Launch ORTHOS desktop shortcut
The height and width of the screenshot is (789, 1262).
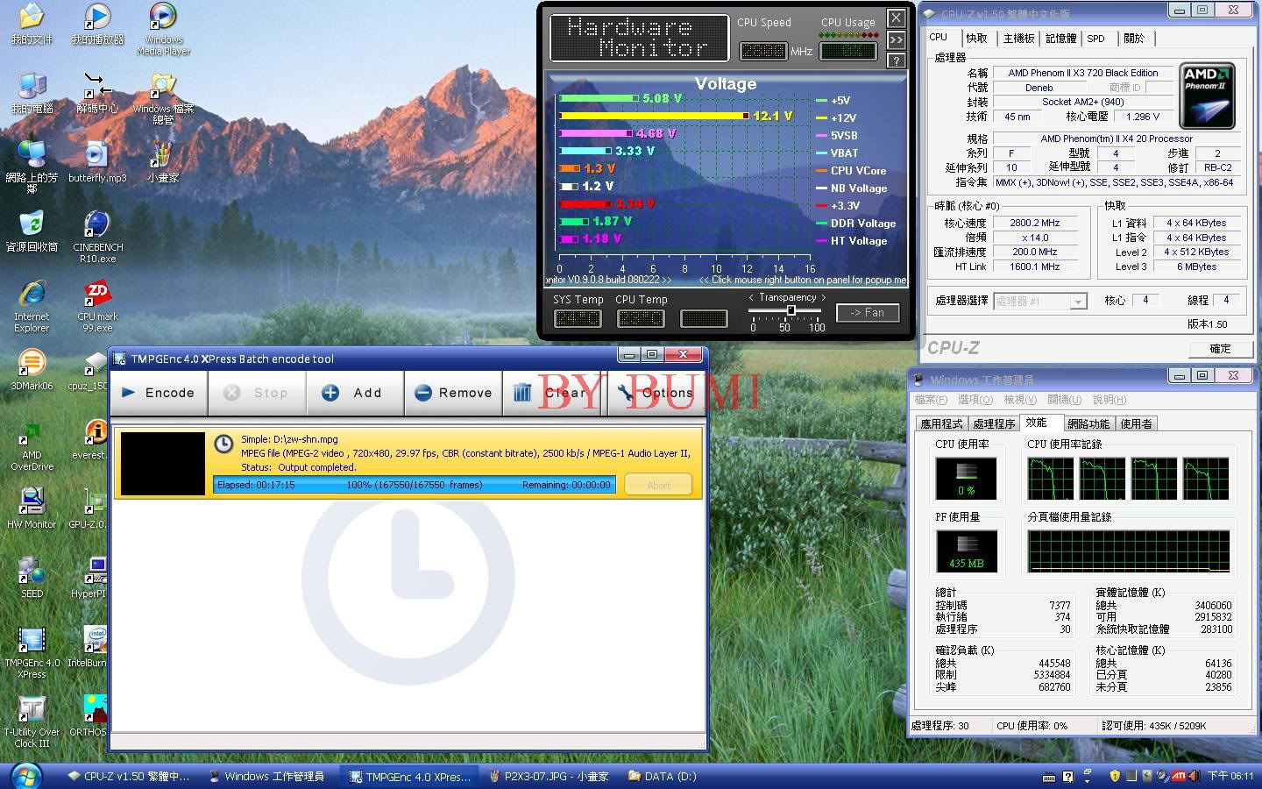88,715
